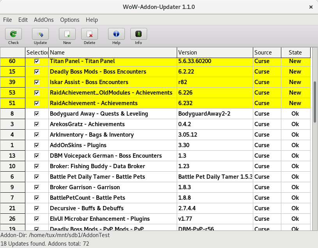Click the Check toolbar icon
The height and width of the screenshot is (248, 318).
[13, 34]
